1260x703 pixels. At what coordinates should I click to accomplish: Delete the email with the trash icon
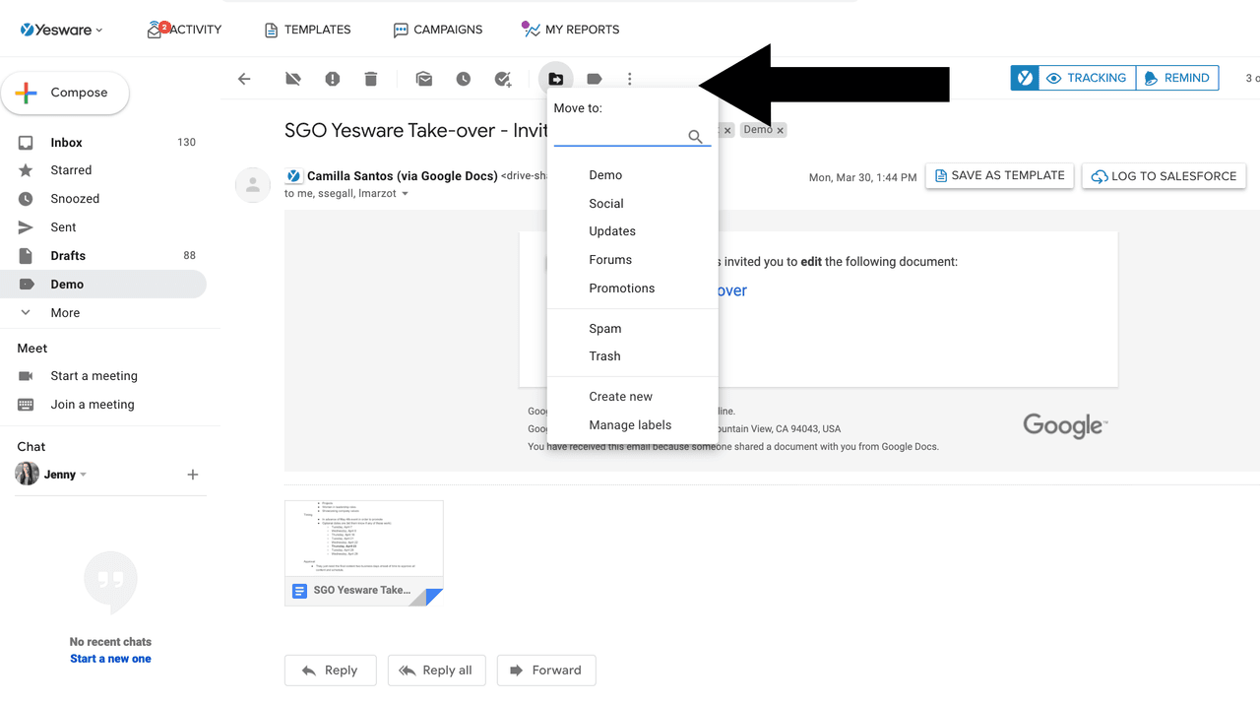click(370, 78)
